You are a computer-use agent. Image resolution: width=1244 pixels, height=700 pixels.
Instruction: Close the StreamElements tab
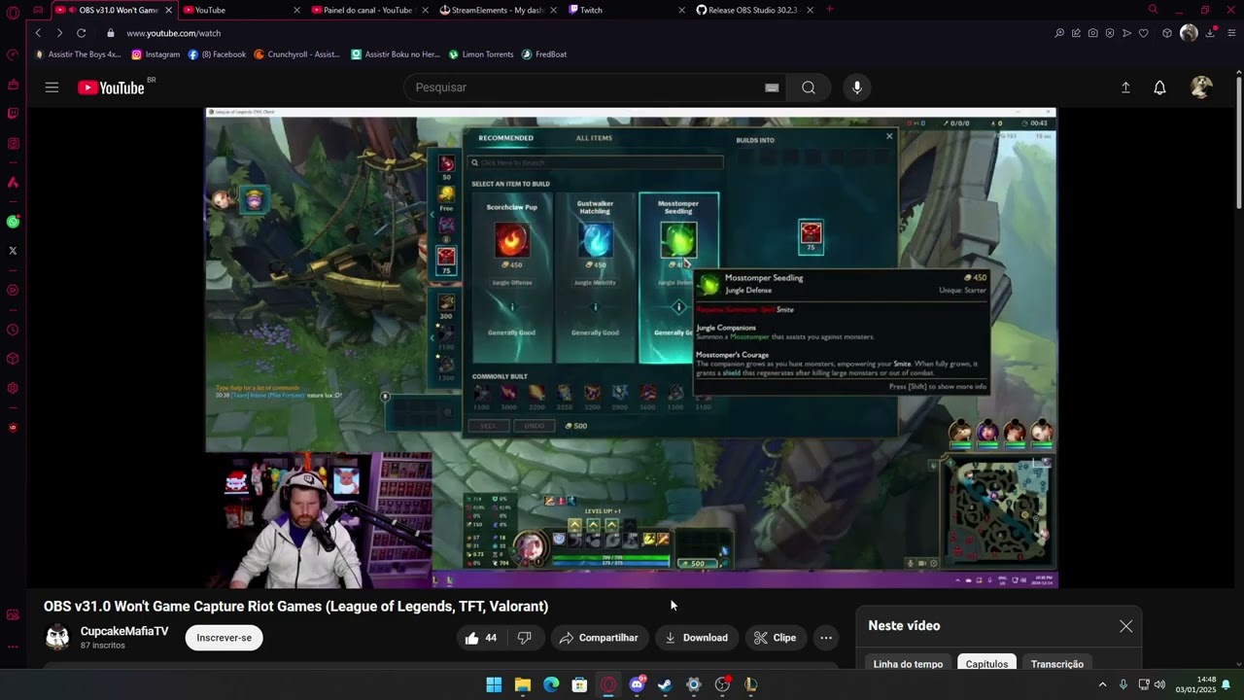click(553, 10)
